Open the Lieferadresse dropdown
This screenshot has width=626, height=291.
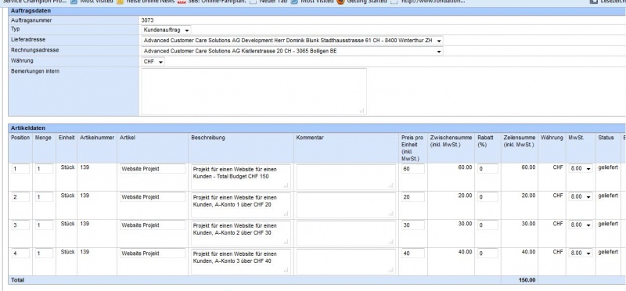[x=292, y=41]
